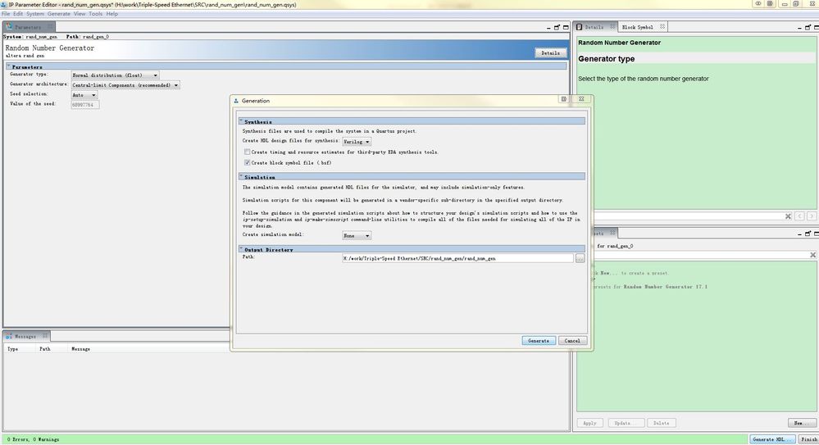819x445 pixels.
Task: Click the Apply preset button
Action: coord(589,423)
